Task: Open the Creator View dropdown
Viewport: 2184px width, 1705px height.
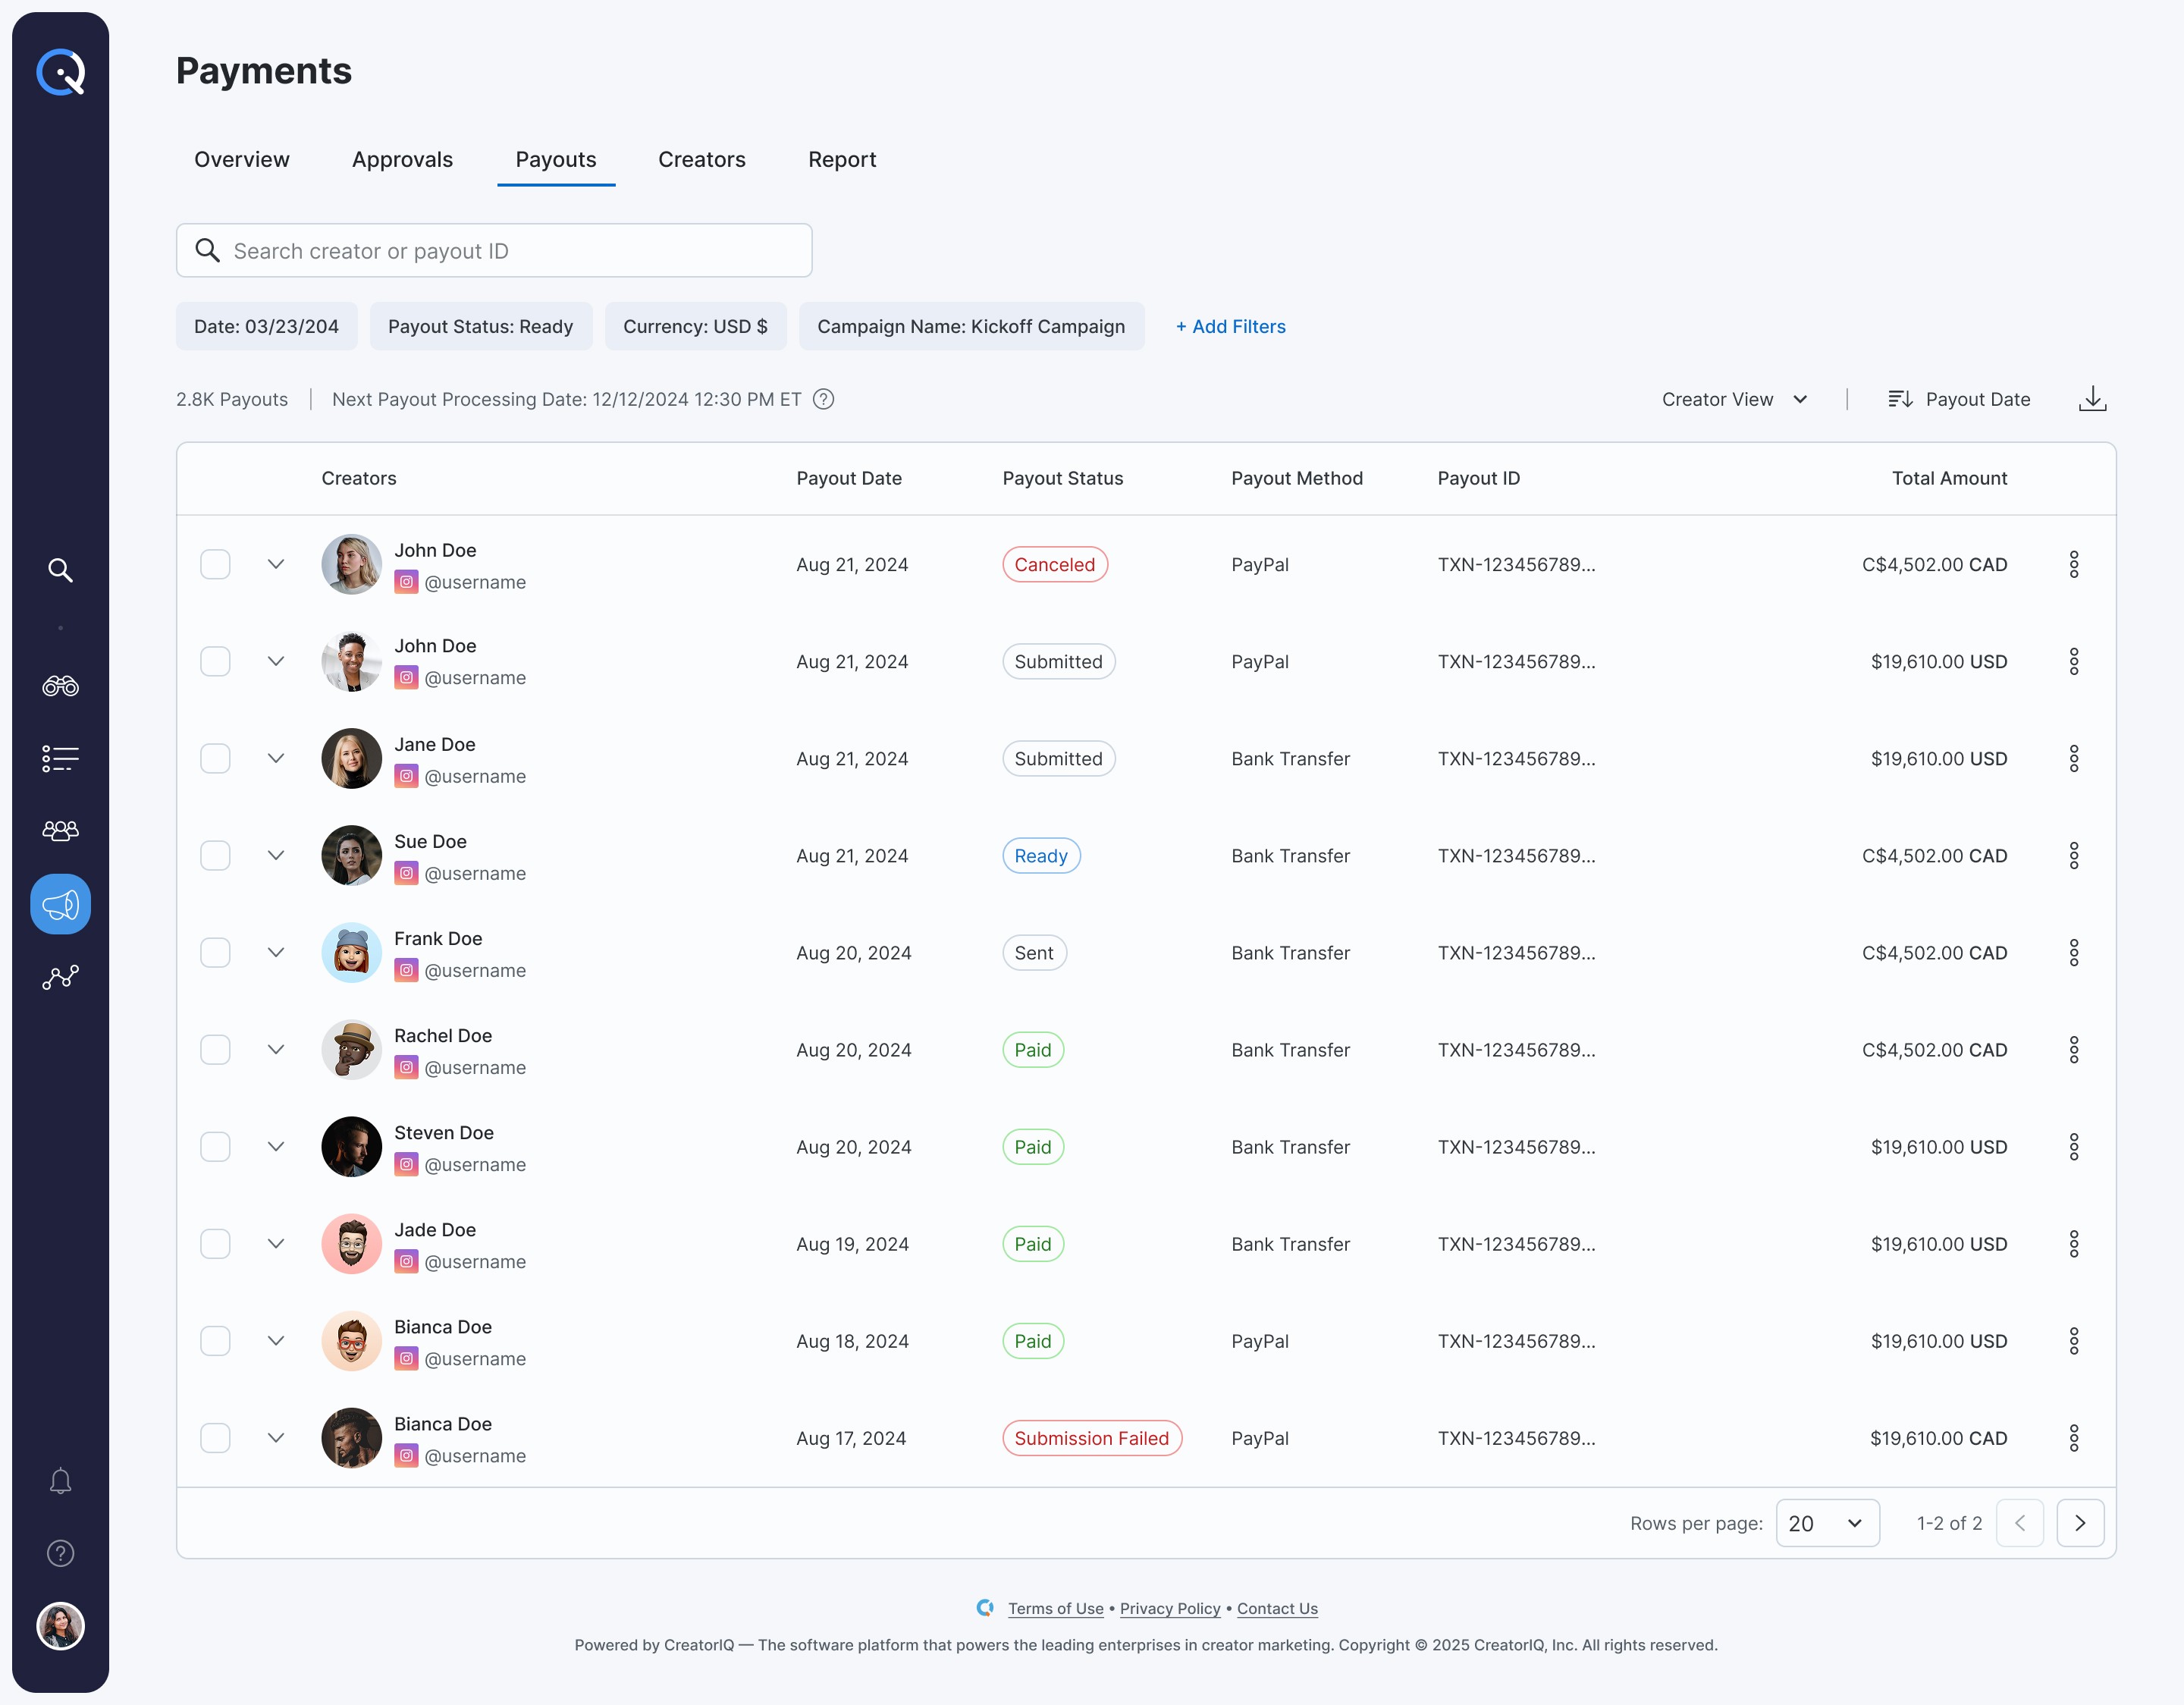Action: point(1734,399)
